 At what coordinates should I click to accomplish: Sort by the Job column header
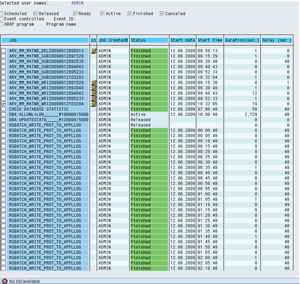click(x=45, y=40)
